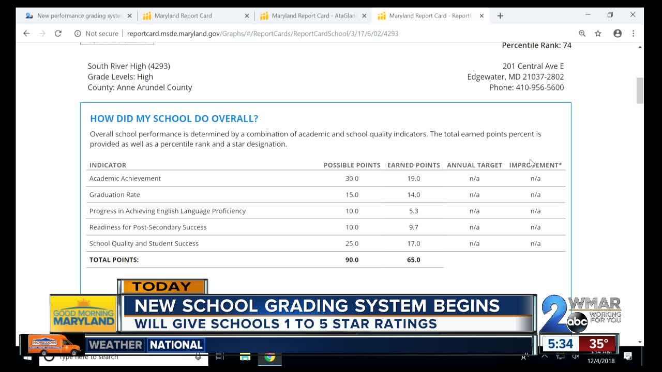Viewport: 662px width, 372px height.
Task: Click the Grade Levels: High text
Action: pyautogui.click(x=121, y=76)
